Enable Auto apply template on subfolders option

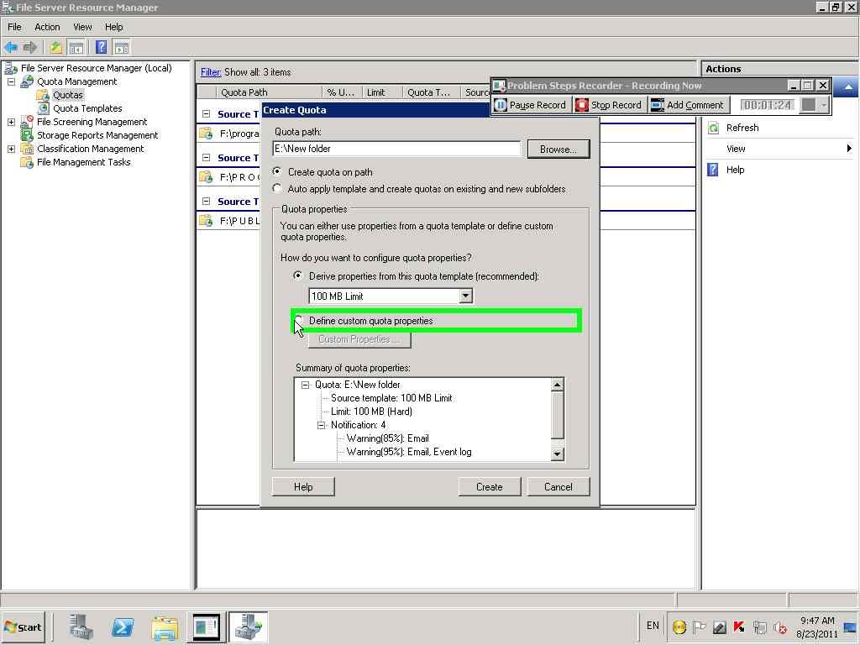(277, 188)
